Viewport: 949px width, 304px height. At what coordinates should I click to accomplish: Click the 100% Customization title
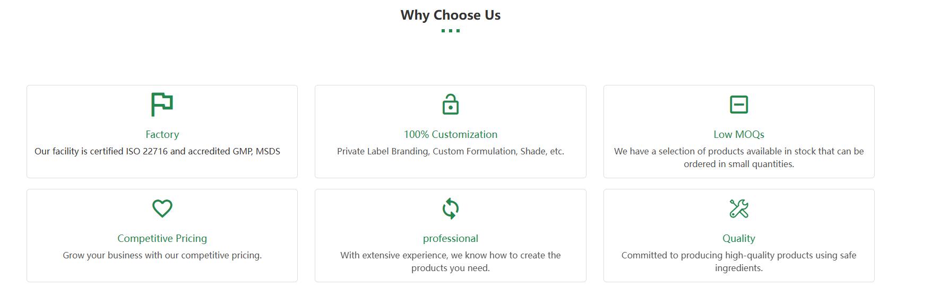(x=450, y=134)
